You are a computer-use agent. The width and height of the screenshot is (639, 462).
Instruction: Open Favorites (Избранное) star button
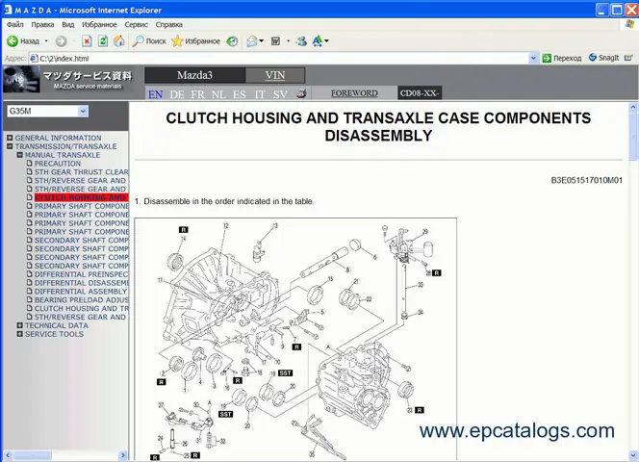pyautogui.click(x=195, y=41)
